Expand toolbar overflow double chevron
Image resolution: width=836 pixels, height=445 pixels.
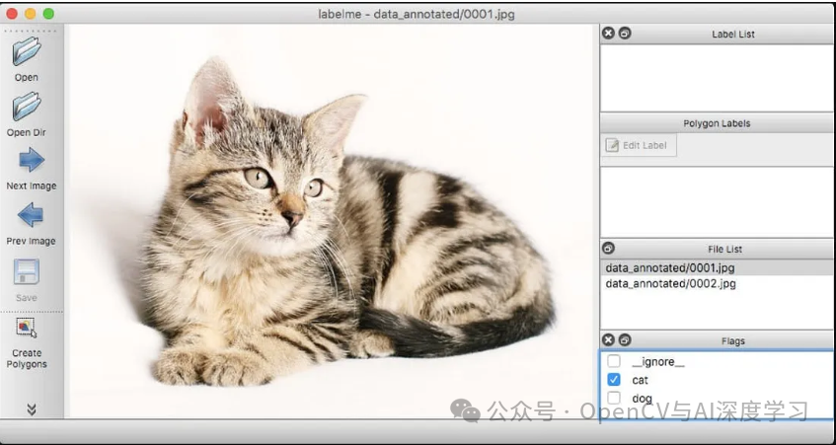pos(32,409)
